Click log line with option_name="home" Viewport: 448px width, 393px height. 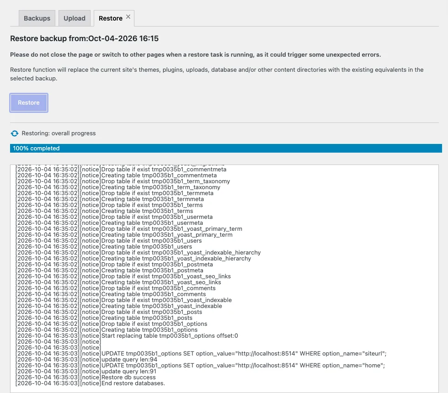(200, 365)
